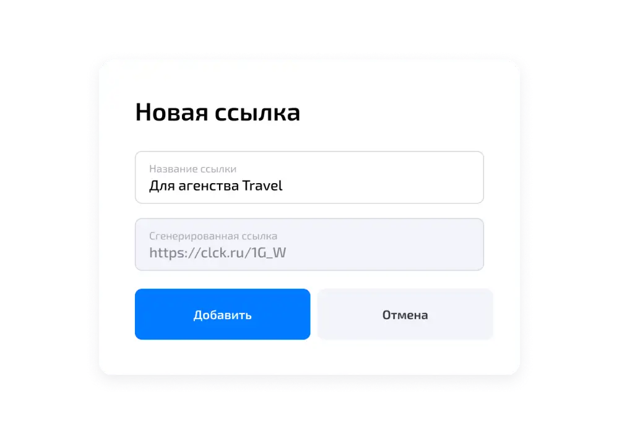Cancel the dialog with Отмена

click(x=405, y=314)
